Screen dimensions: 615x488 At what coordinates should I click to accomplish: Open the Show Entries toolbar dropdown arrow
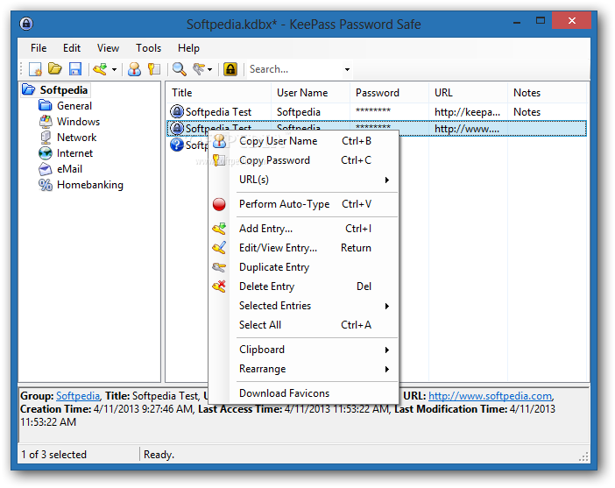[x=210, y=70]
